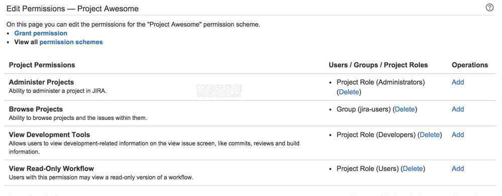The height and width of the screenshot is (196, 502).
Task: Click the Users / Groups / Project Roles header
Action: (378, 65)
